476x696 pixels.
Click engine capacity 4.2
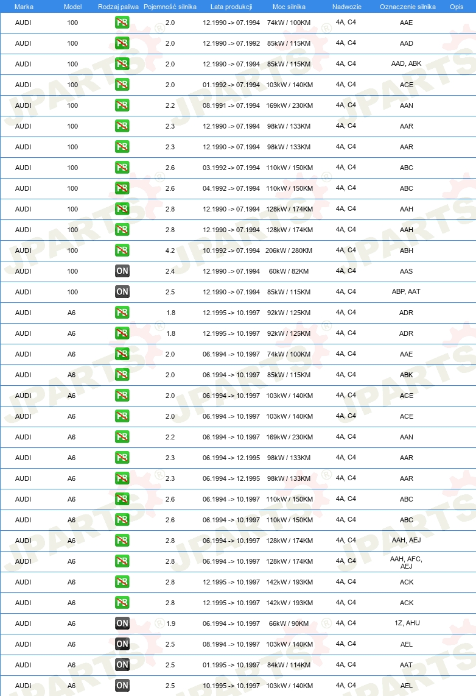pyautogui.click(x=170, y=250)
